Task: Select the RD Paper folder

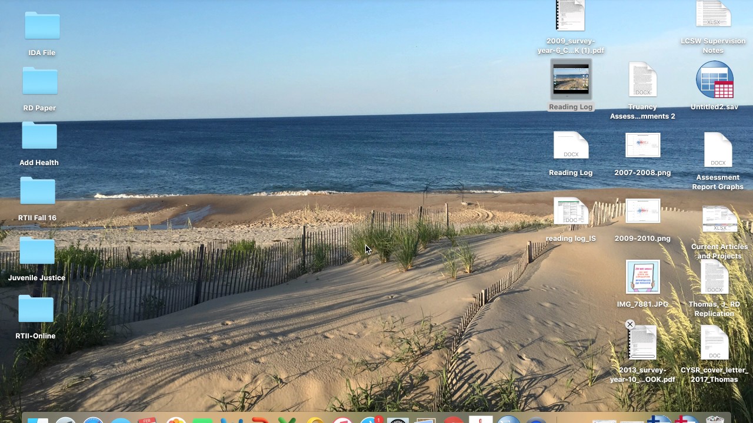Action: click(40, 81)
